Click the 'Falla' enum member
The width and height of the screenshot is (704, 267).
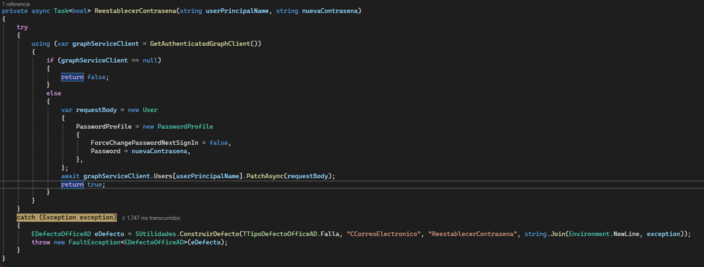[x=329, y=235]
